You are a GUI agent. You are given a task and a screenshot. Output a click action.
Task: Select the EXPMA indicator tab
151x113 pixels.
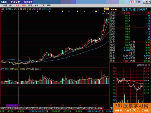(x=66, y=108)
